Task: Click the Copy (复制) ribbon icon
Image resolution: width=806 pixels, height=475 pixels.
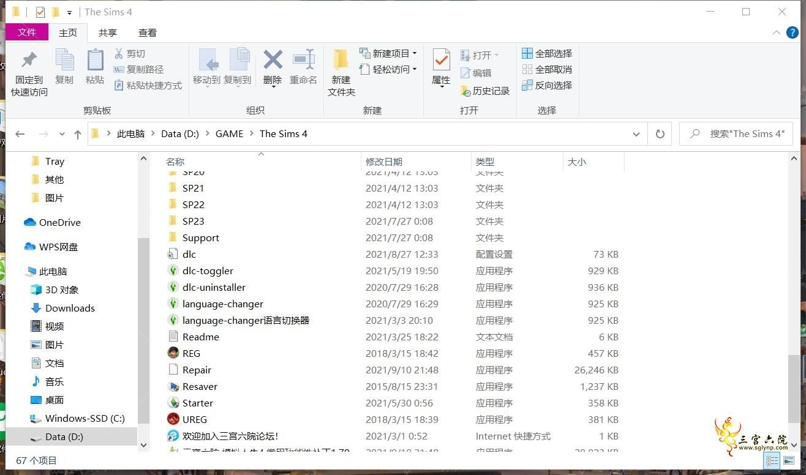Action: coord(64,60)
